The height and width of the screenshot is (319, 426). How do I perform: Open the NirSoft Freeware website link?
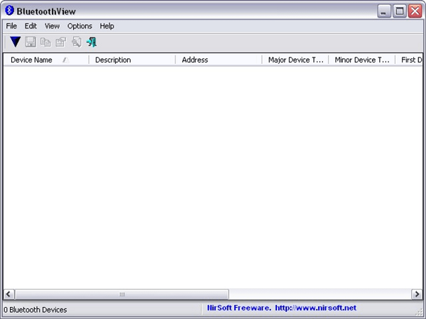coord(281,308)
